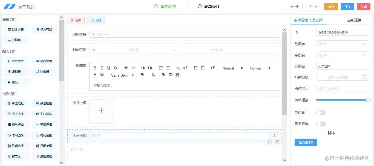Image resolution: width=374 pixels, height=166 pixels.
Task: Click 值改变脚本 button
Action: click(x=306, y=142)
